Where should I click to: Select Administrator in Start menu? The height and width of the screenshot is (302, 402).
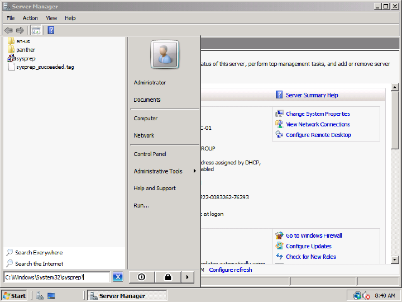(x=150, y=82)
